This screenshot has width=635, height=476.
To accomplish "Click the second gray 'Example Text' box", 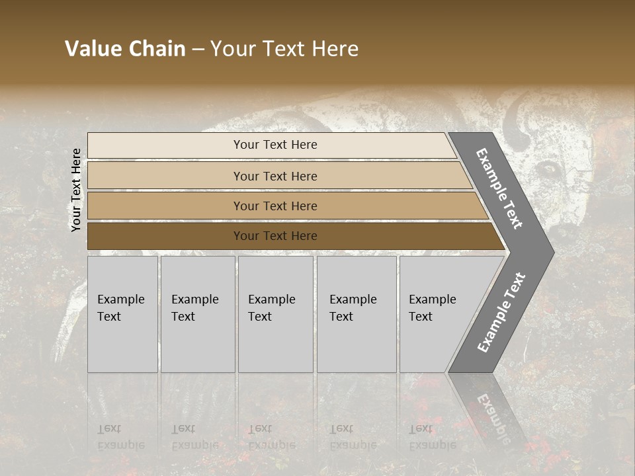I will pyautogui.click(x=198, y=314).
